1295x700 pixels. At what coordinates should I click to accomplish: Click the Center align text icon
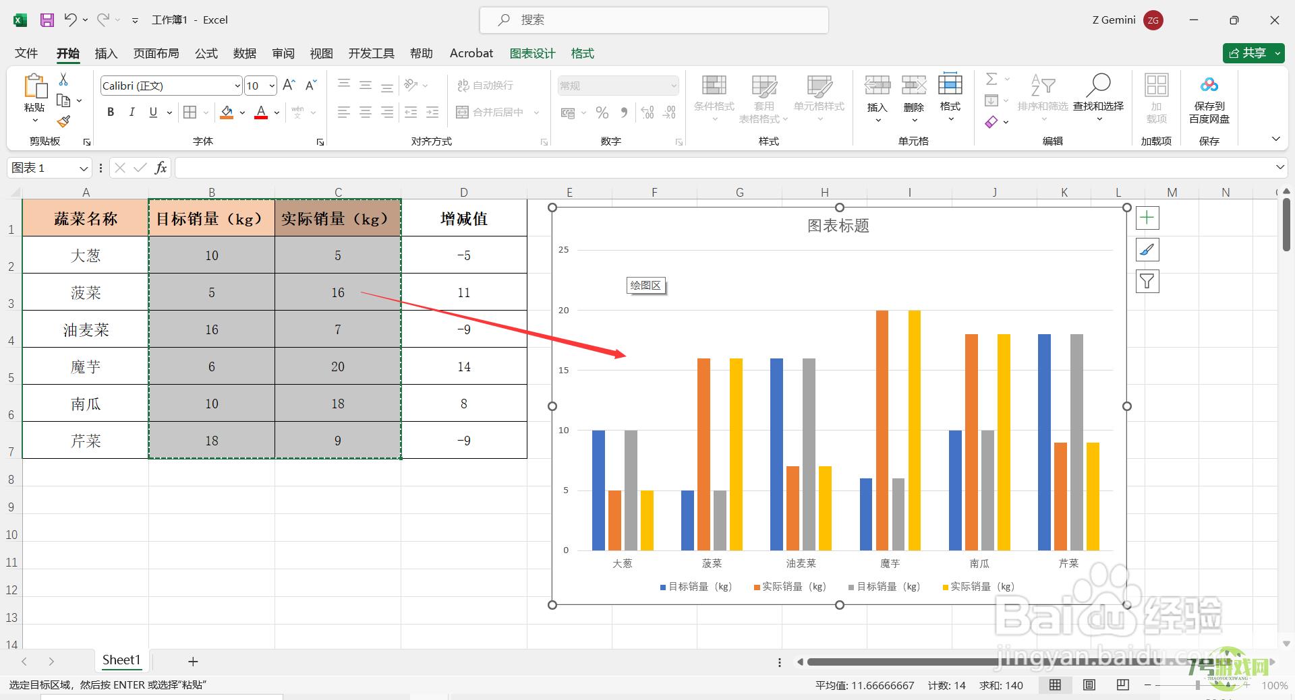tap(366, 113)
